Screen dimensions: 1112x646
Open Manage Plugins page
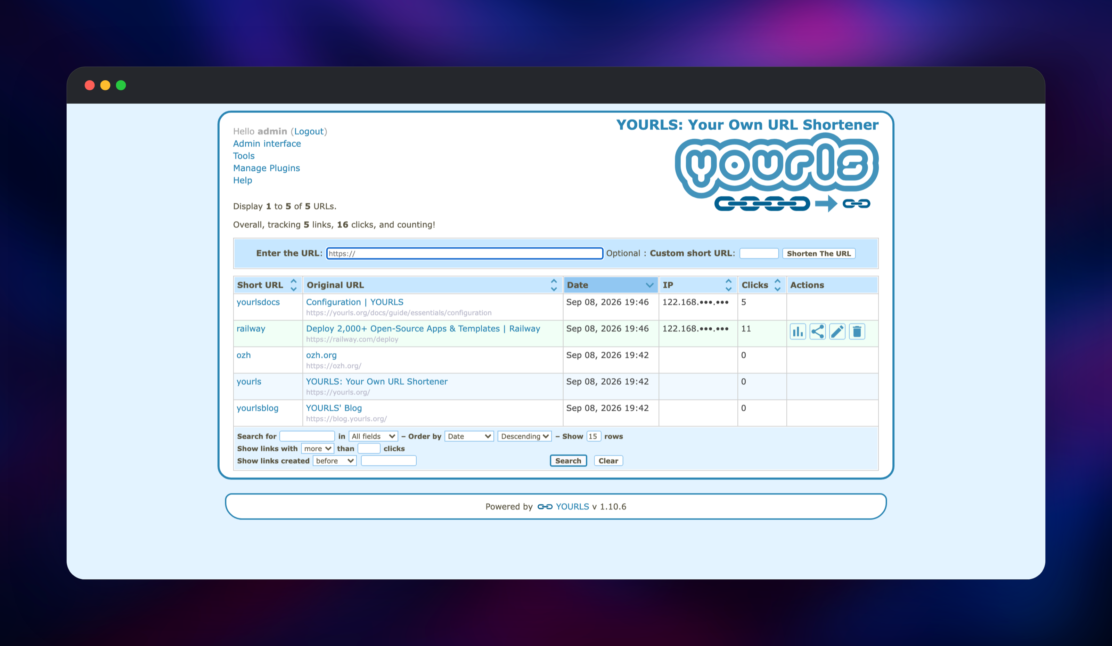tap(267, 168)
